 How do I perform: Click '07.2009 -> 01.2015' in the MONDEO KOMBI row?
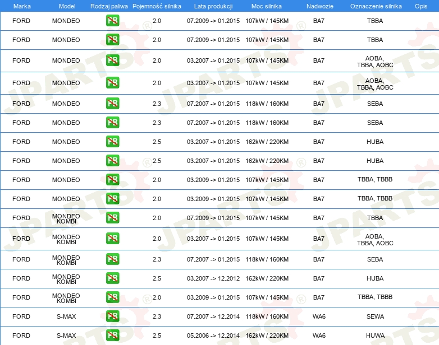(213, 218)
